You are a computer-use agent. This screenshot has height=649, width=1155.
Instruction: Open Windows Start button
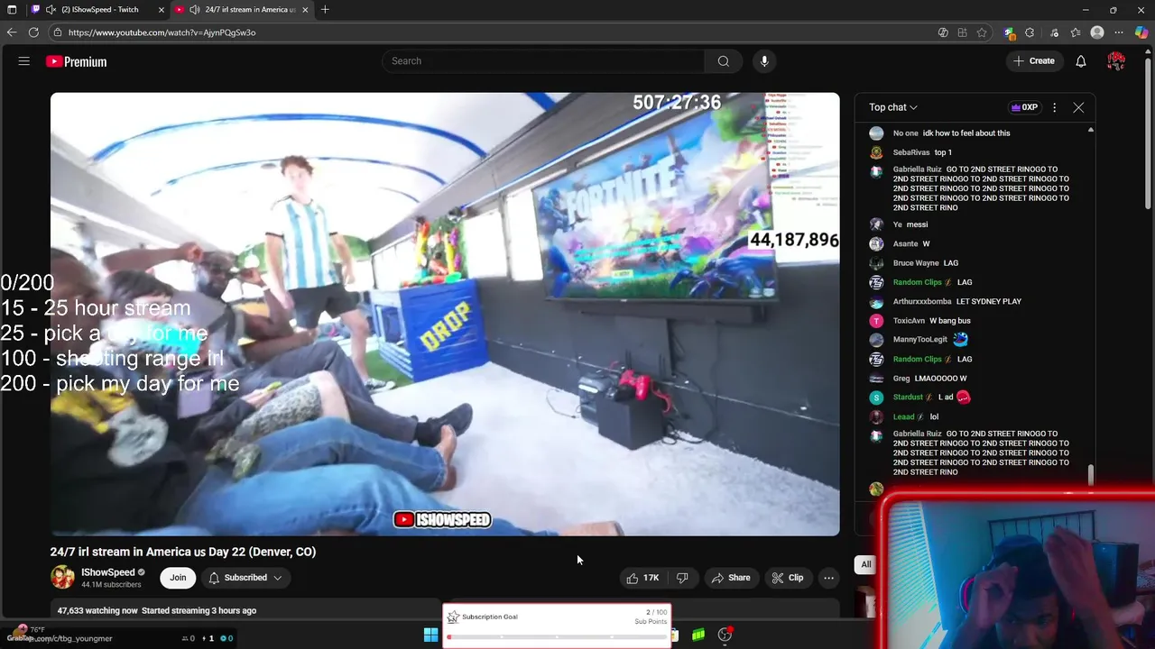pos(430,635)
